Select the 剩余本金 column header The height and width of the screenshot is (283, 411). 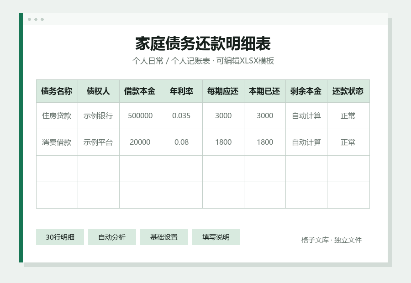pyautogui.click(x=306, y=91)
